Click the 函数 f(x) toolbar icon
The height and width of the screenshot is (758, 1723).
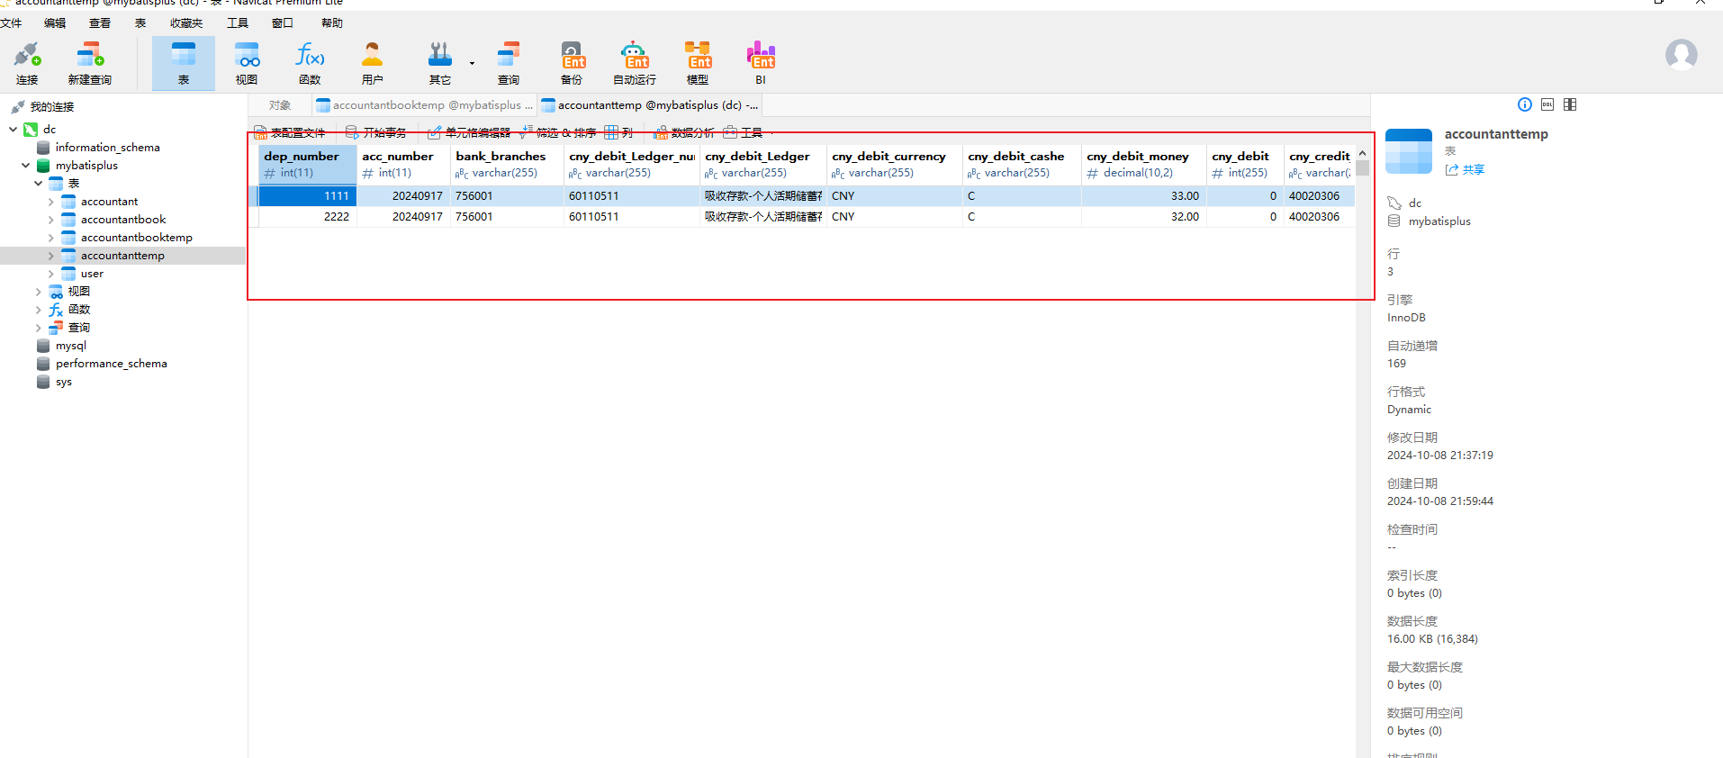[310, 63]
